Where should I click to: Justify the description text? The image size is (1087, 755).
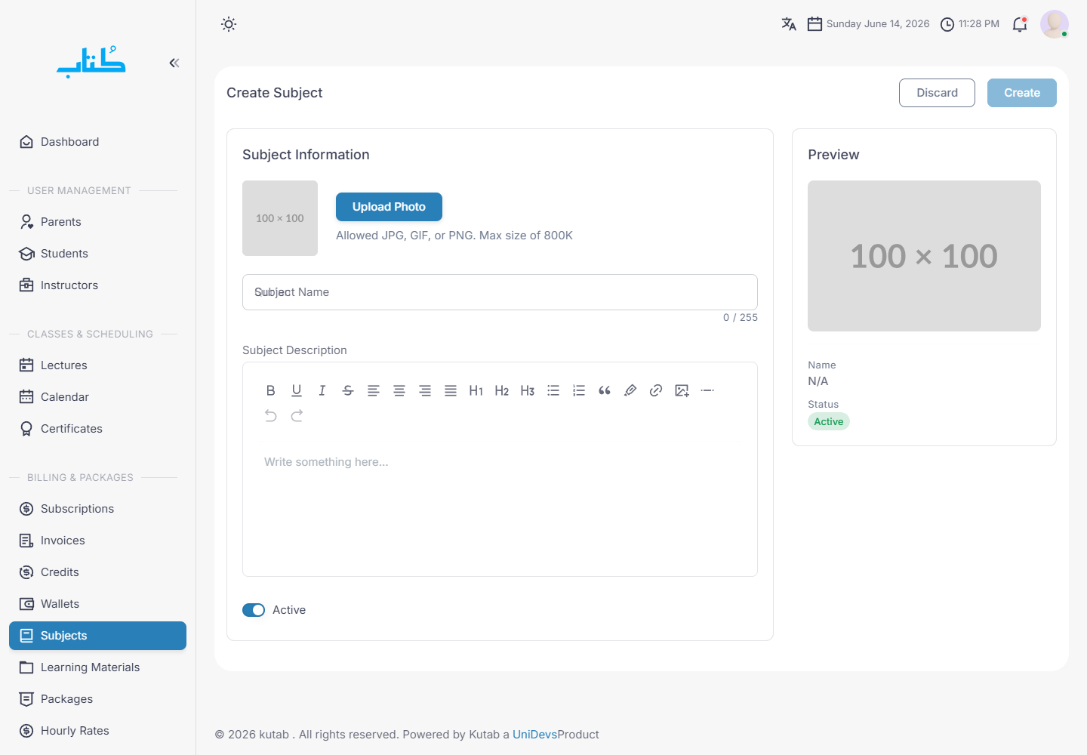coord(451,390)
